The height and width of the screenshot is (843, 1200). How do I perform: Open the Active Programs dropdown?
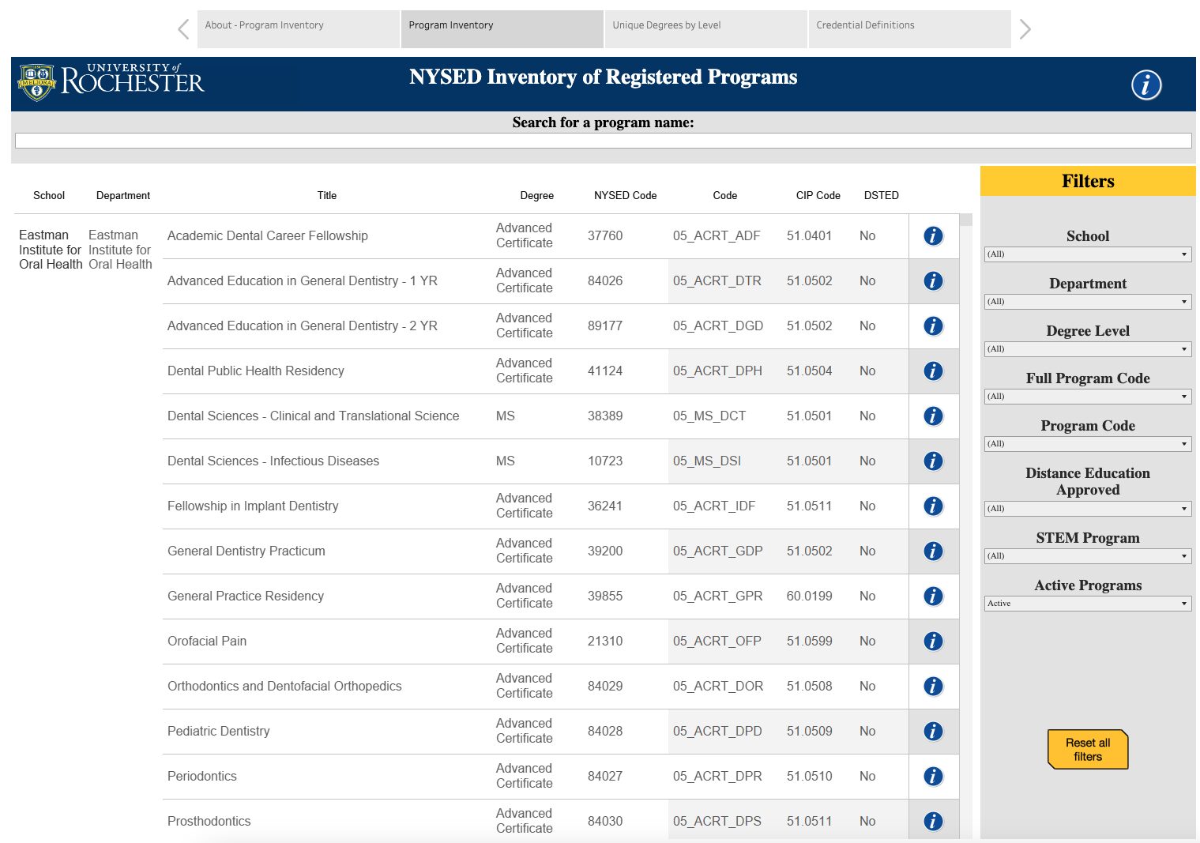point(1088,604)
